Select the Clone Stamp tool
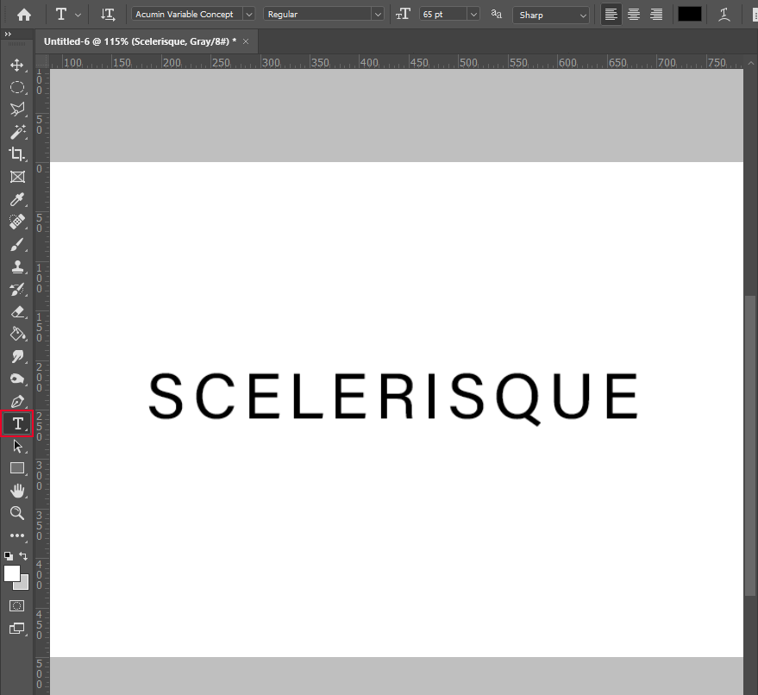The width and height of the screenshot is (758, 695). click(x=17, y=266)
